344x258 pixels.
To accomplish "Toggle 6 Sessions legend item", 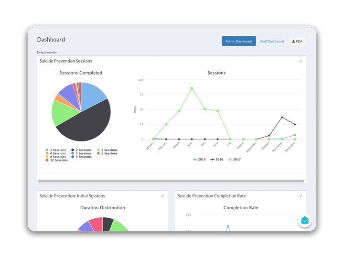I will click(x=107, y=153).
